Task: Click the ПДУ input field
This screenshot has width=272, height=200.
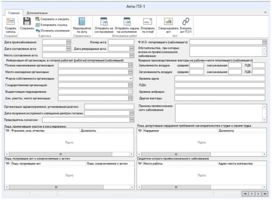Action: point(220,85)
